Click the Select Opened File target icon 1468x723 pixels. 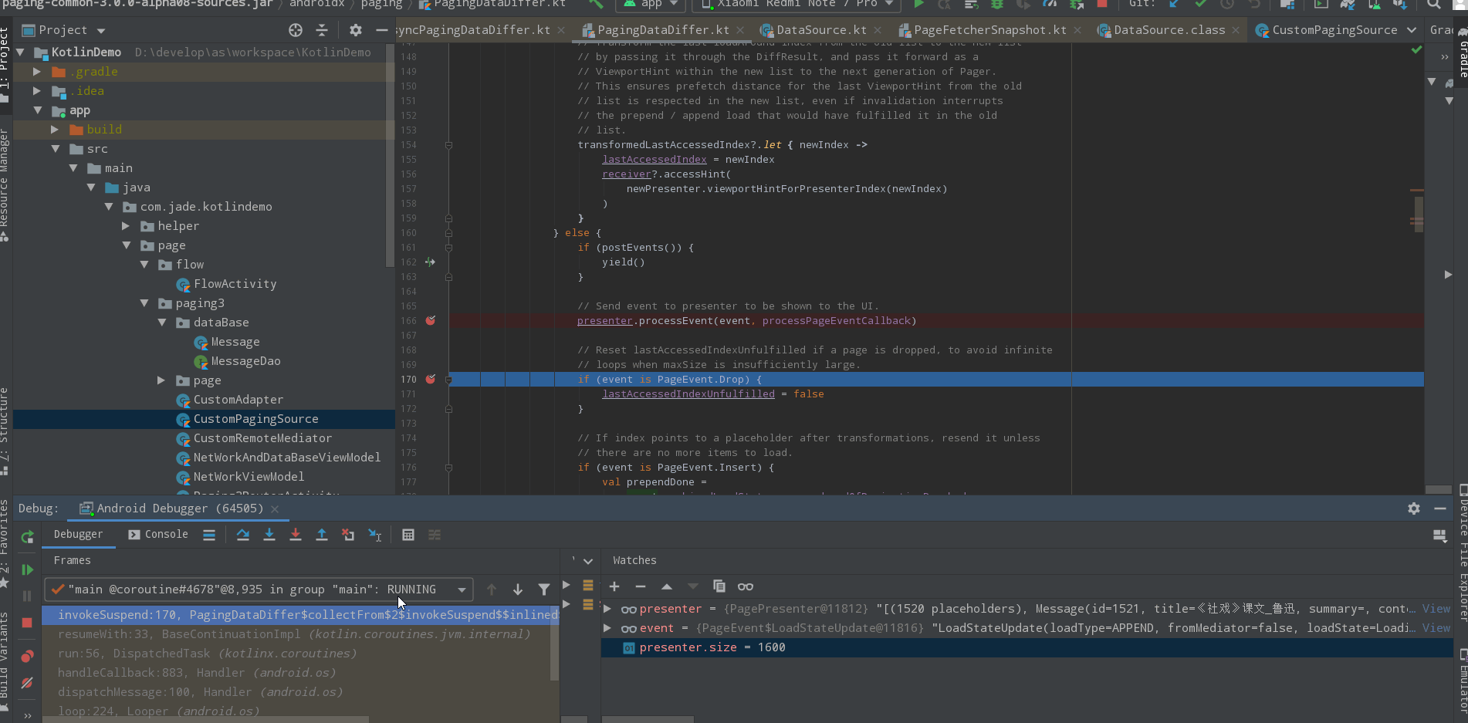coord(296,30)
